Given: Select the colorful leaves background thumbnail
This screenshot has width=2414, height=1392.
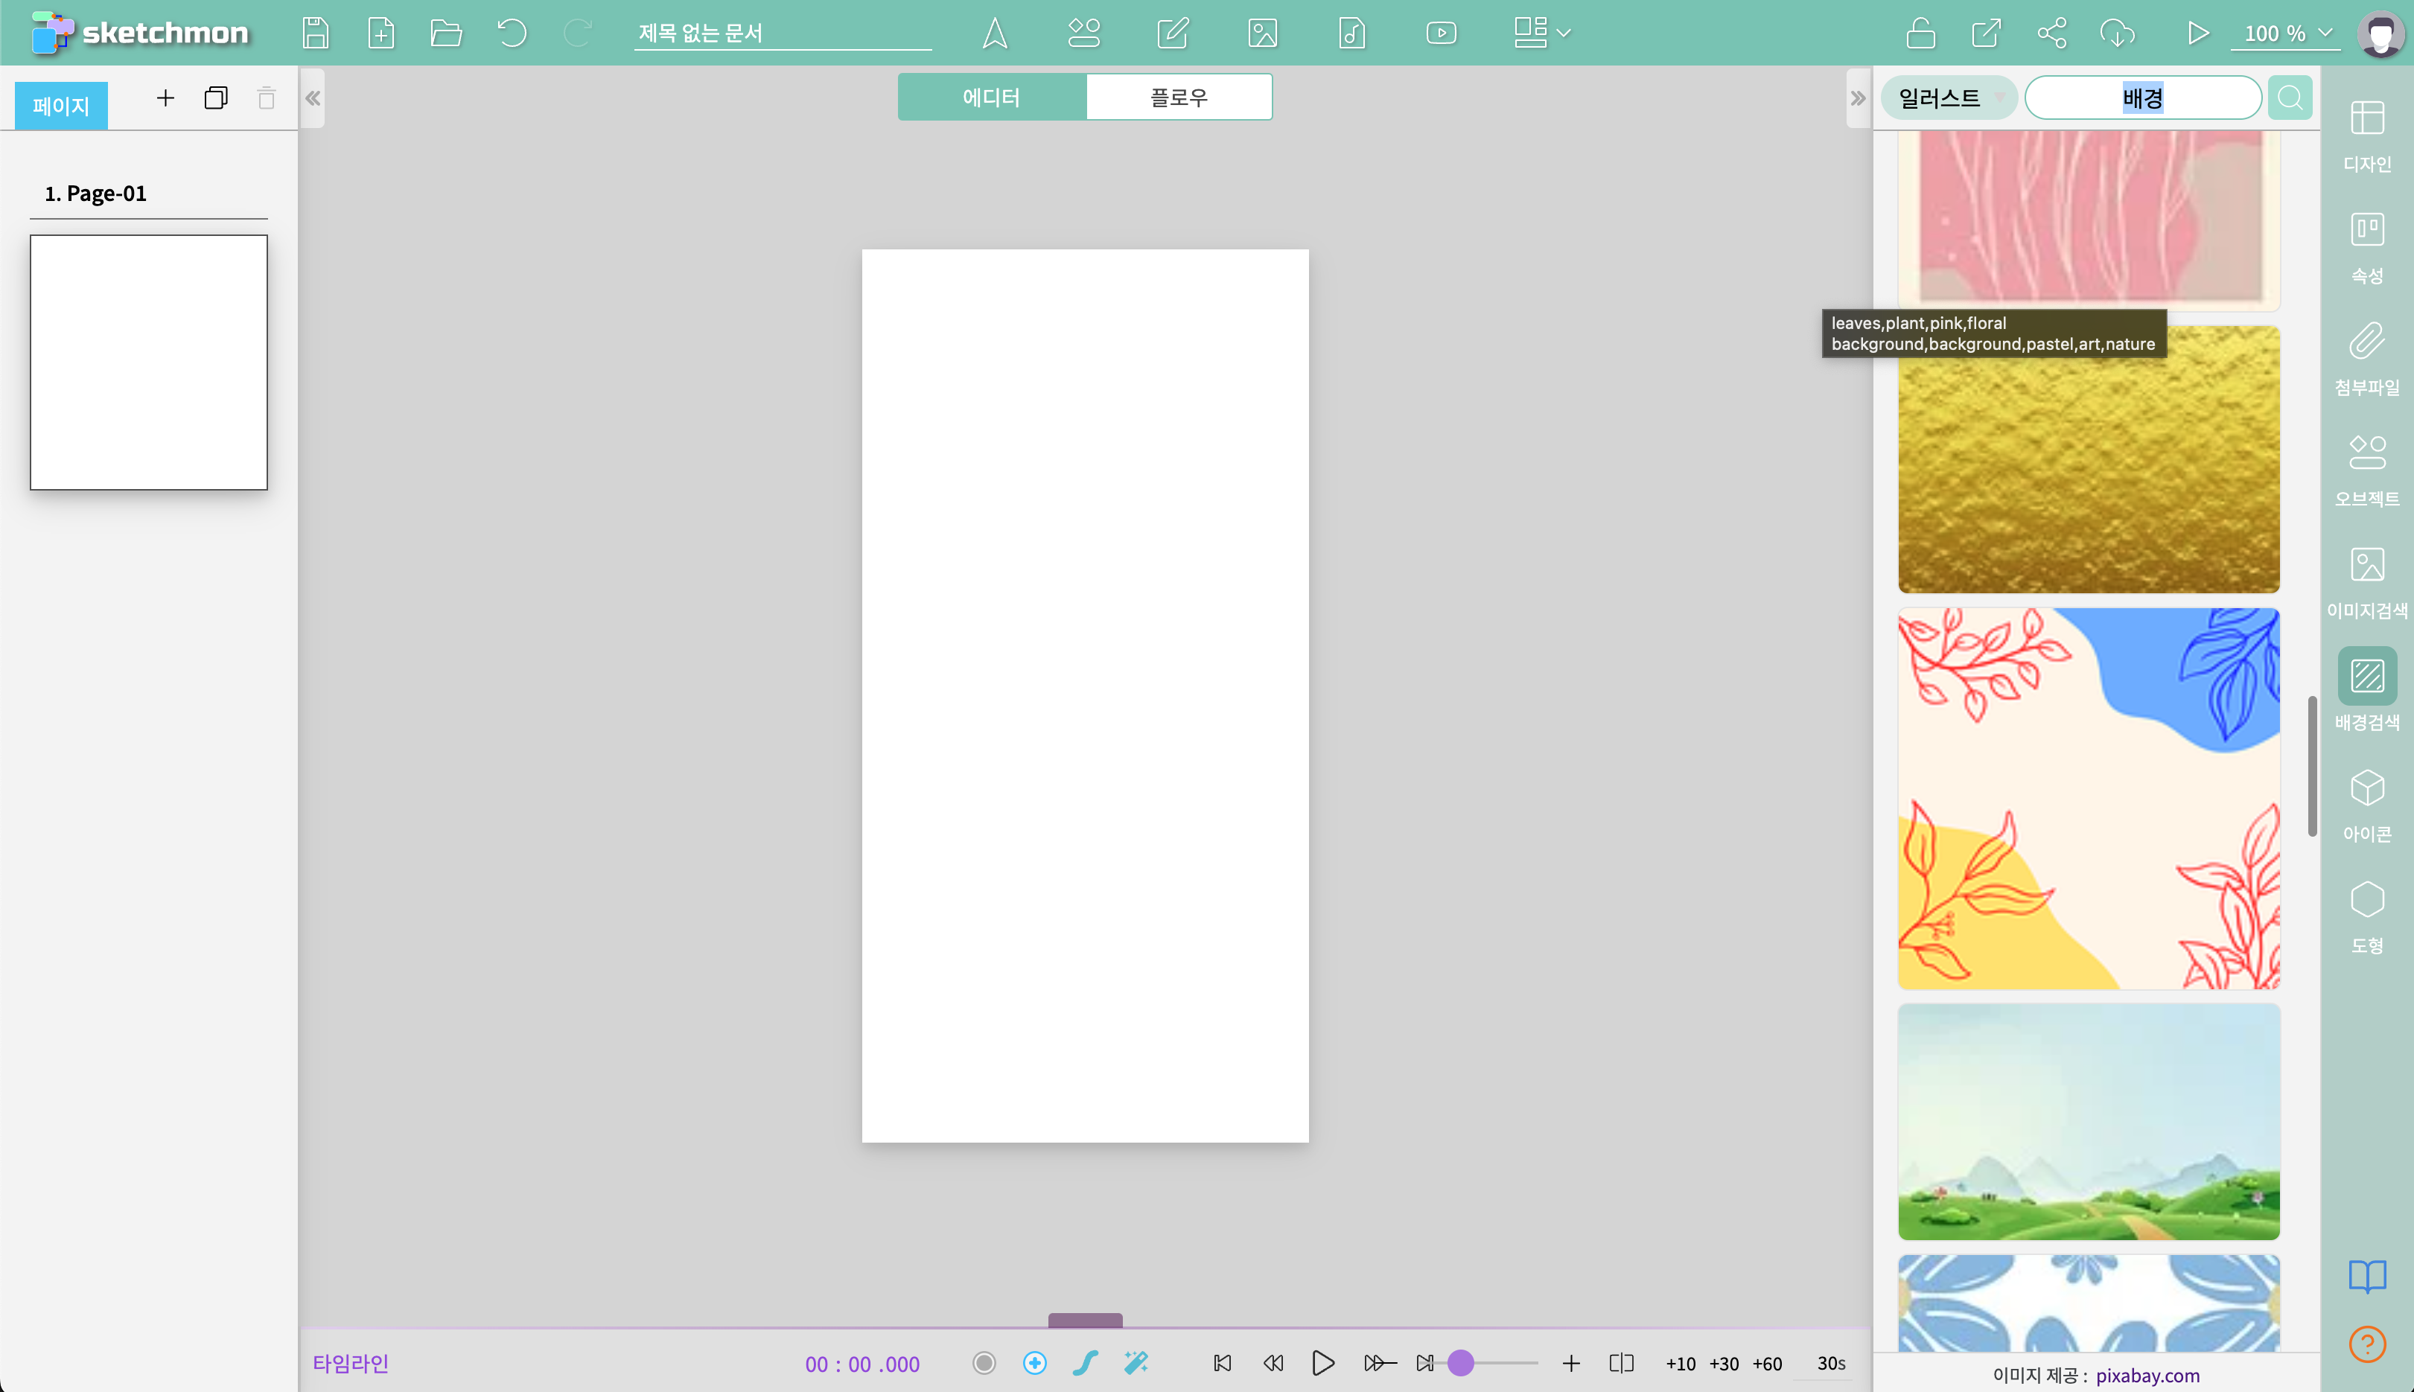Looking at the screenshot, I should 2088,798.
